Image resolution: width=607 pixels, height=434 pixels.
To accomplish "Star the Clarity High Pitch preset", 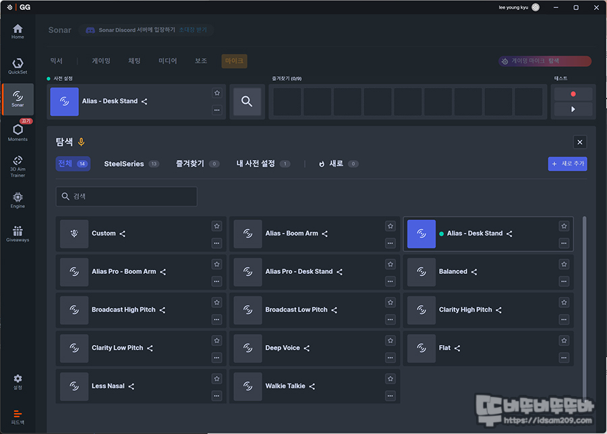I will click(x=564, y=302).
